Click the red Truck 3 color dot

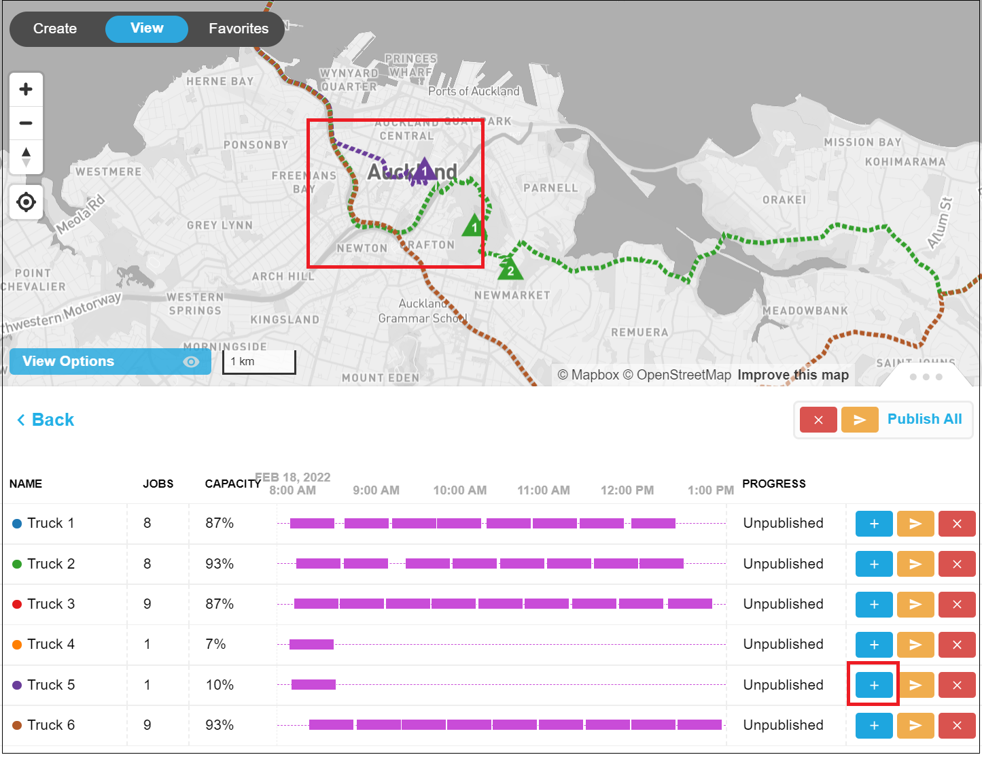(17, 605)
